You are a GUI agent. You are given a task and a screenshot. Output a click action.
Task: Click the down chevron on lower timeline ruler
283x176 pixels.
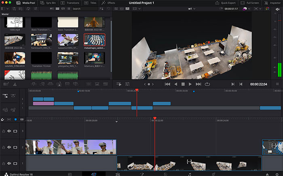click(x=116, y=122)
